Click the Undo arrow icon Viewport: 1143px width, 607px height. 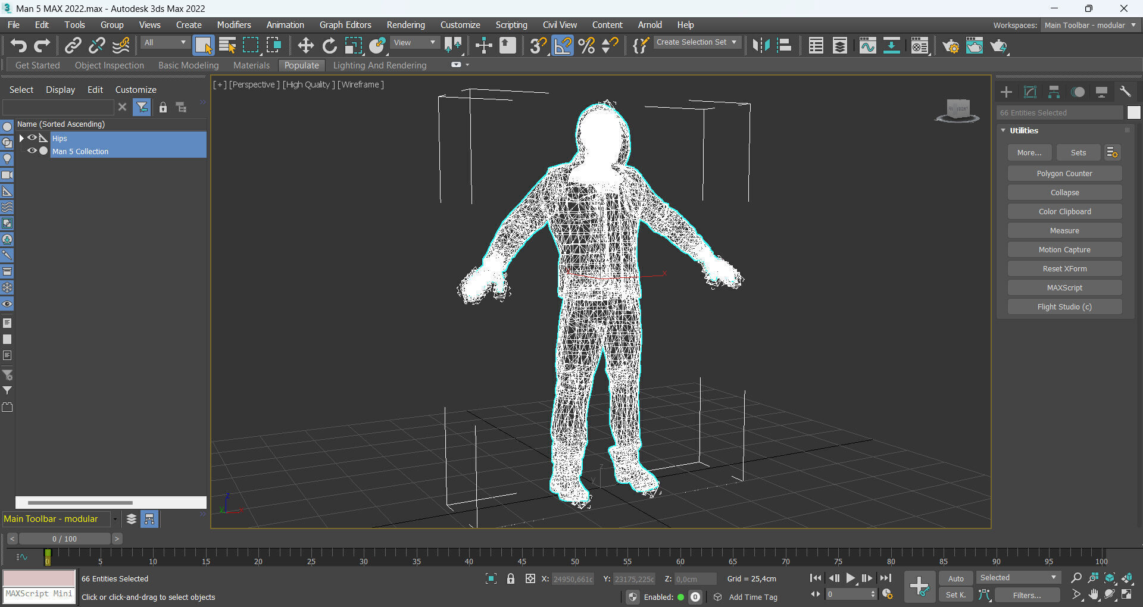18,45
